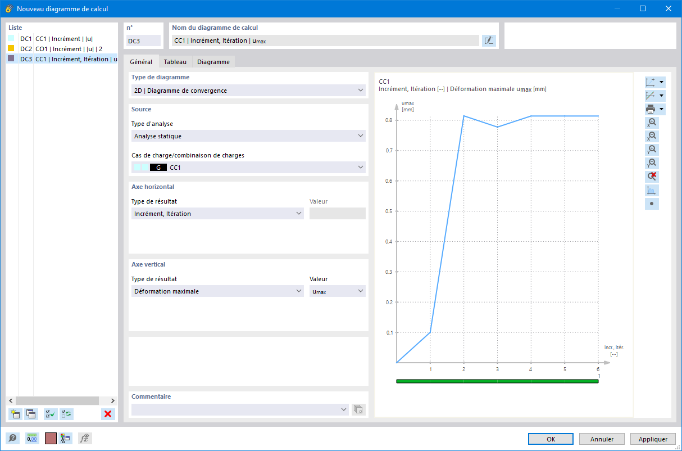Viewport: 682px width, 451px height.
Task: Confirm with the OK button
Action: pyautogui.click(x=551, y=439)
